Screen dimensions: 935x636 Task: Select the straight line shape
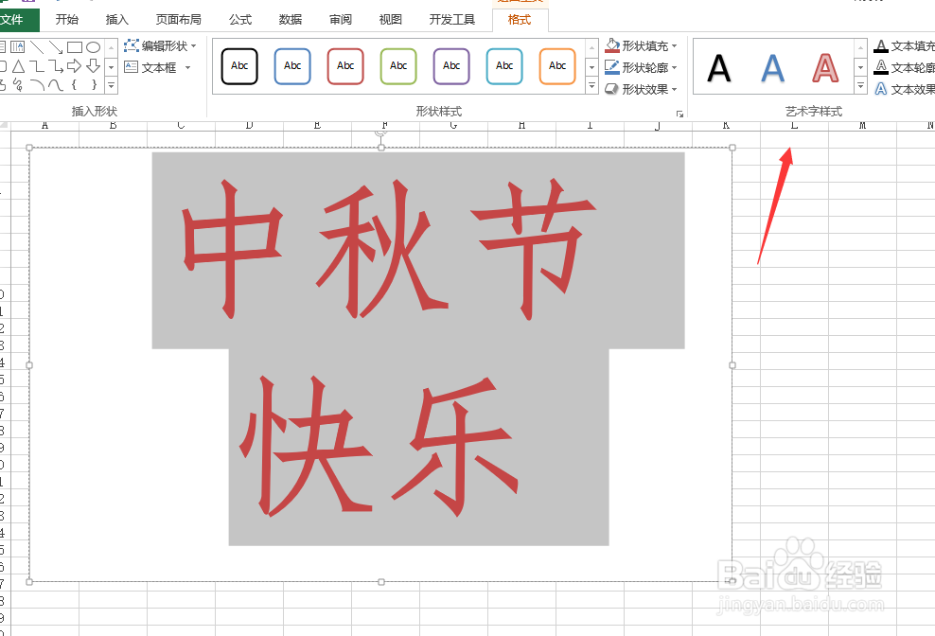(x=37, y=47)
